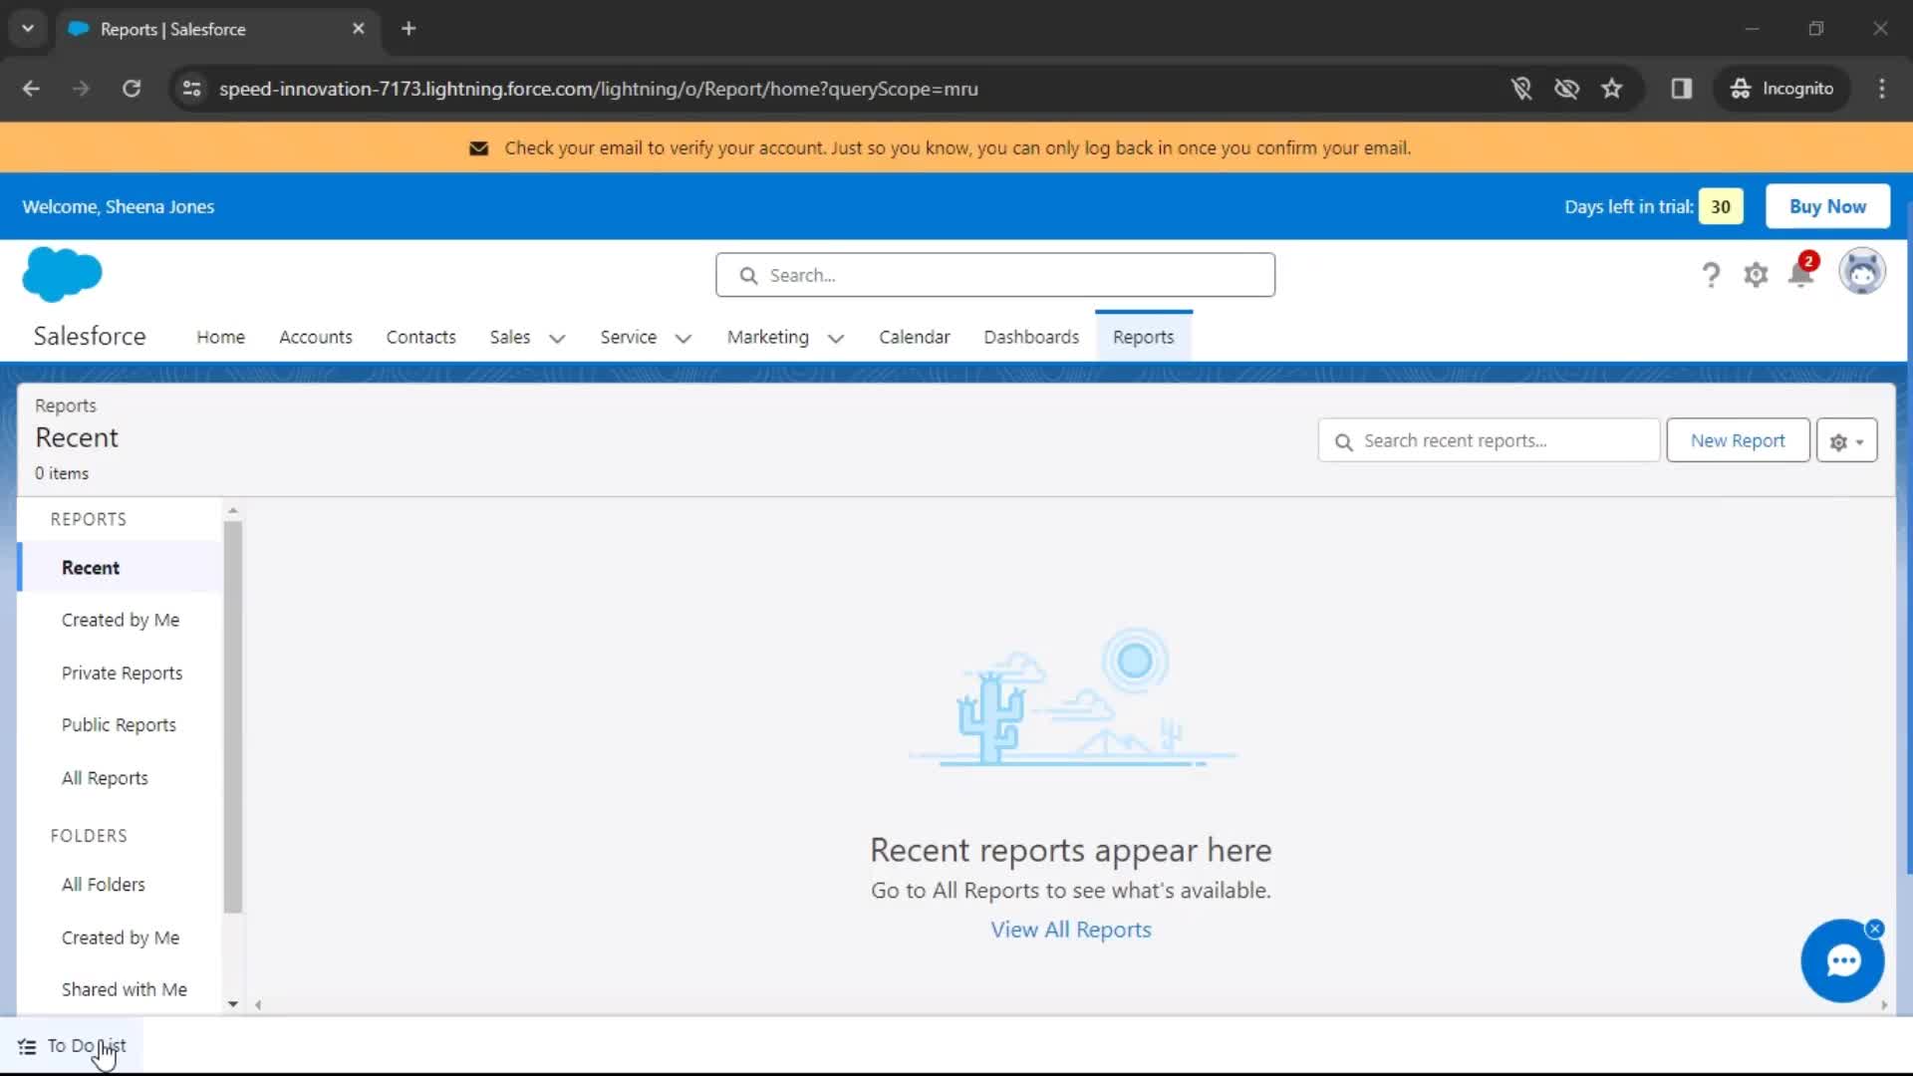1913x1076 pixels.
Task: Open the Calendar tab
Action: pyautogui.click(x=914, y=337)
